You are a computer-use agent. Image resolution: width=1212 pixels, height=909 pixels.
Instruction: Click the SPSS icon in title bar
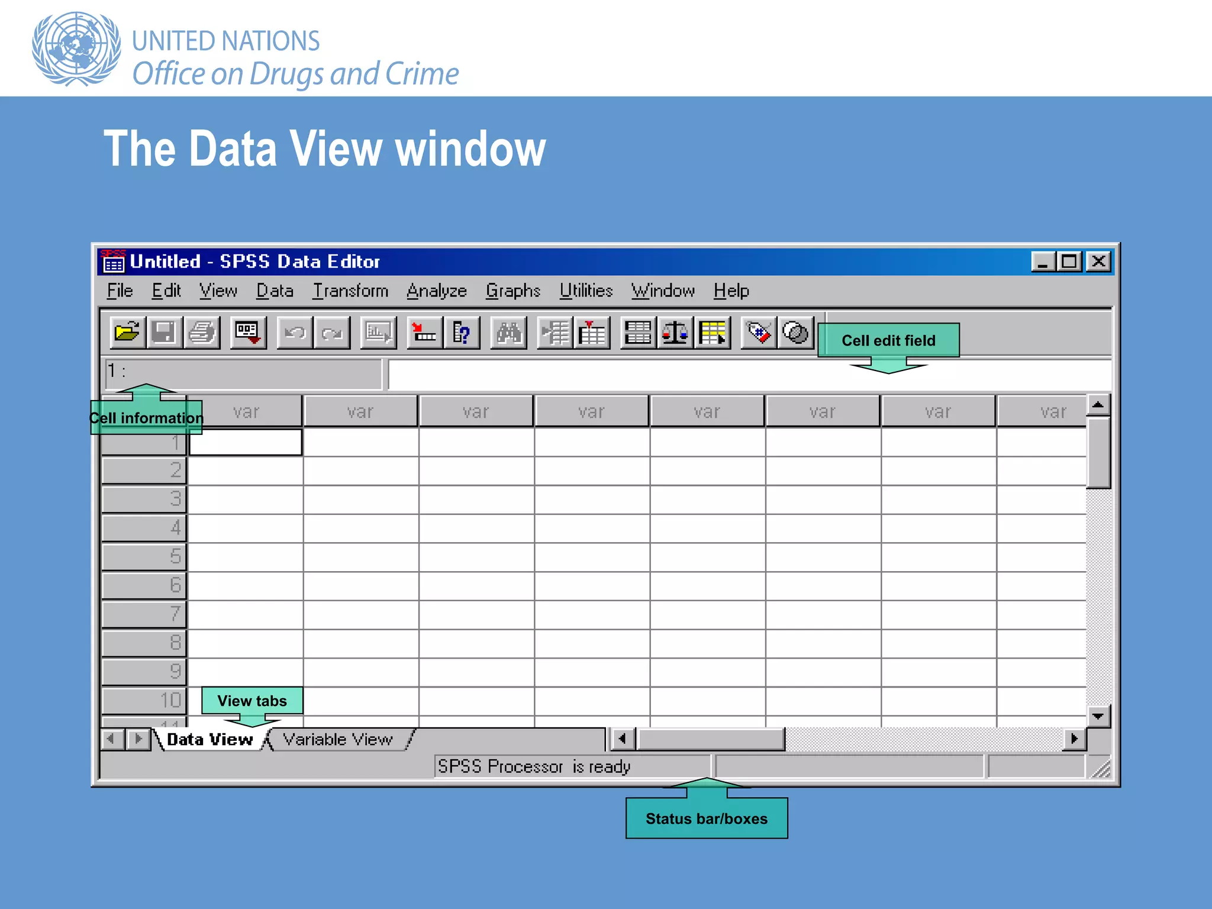[x=112, y=261]
